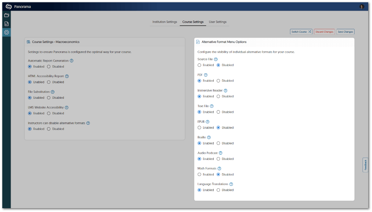372x212 pixels.
Task: Click the Switch Course button
Action: click(301, 32)
